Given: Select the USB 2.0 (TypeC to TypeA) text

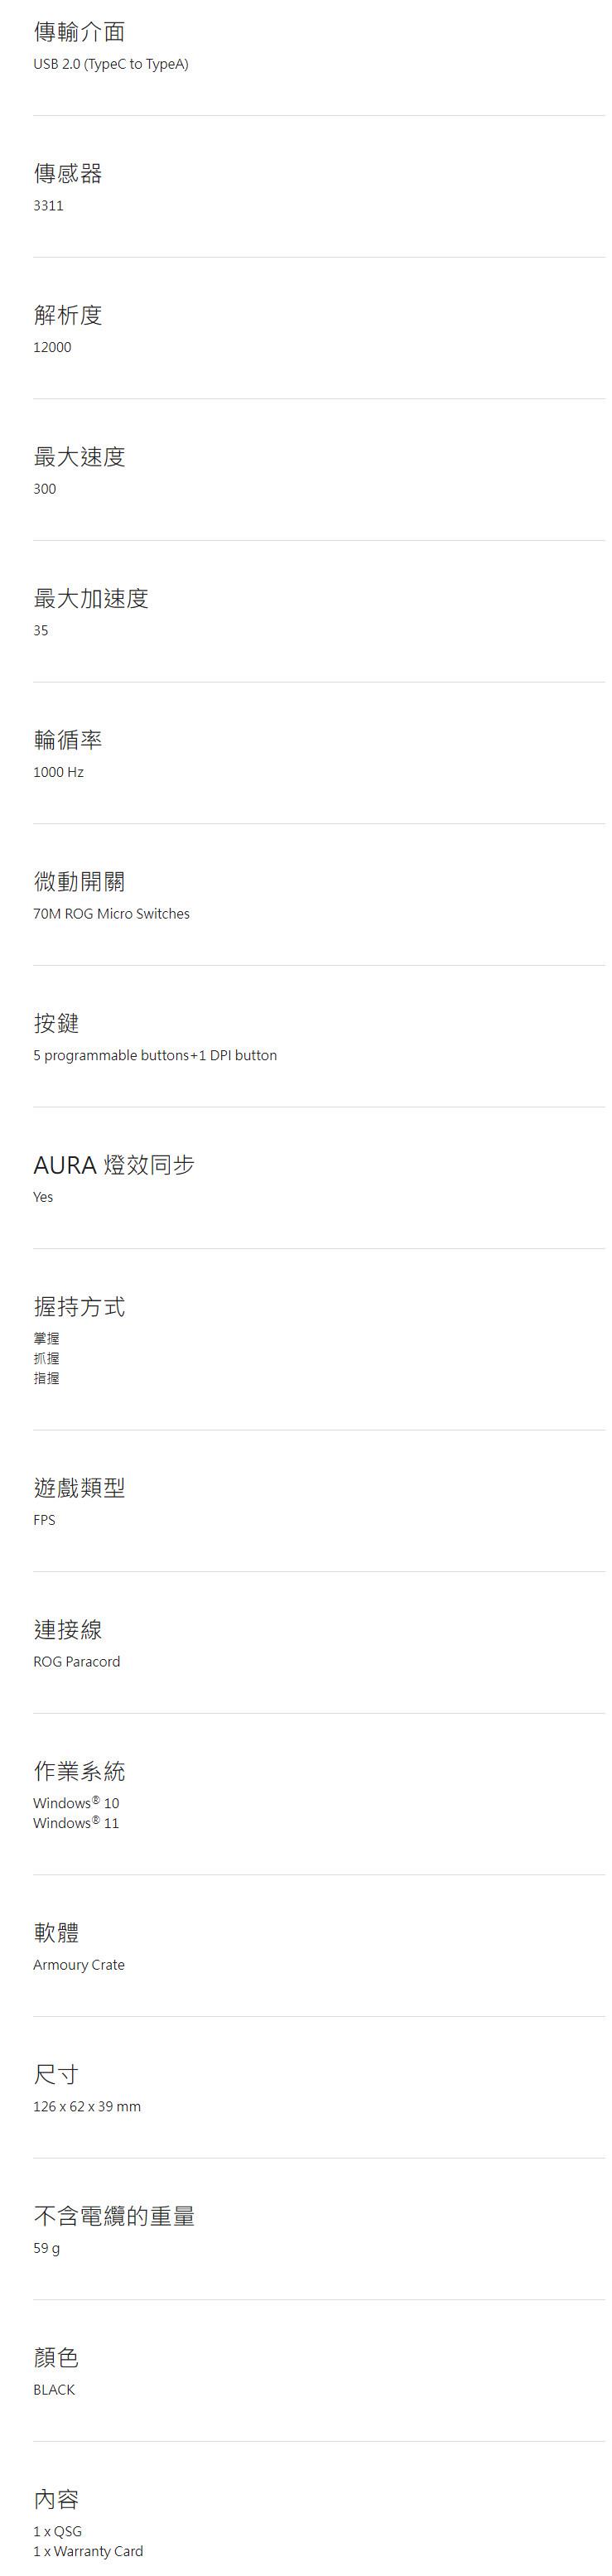Looking at the screenshot, I should tap(110, 64).
